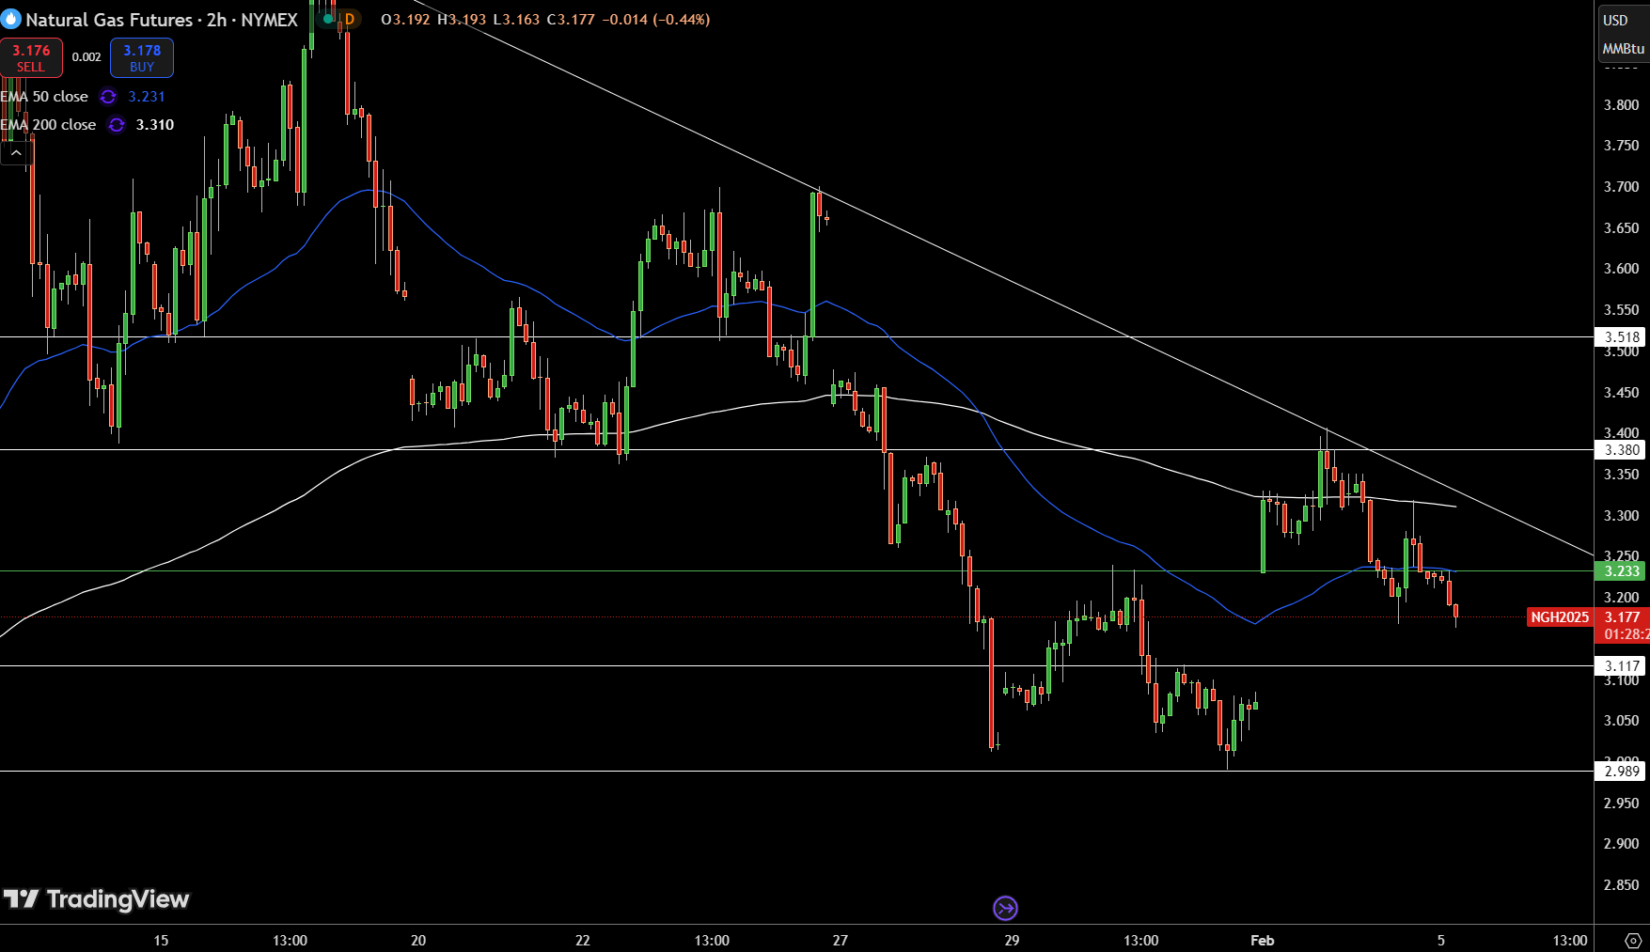1650x952 pixels.
Task: Open the MMBtu unit selector
Action: coord(1623,49)
